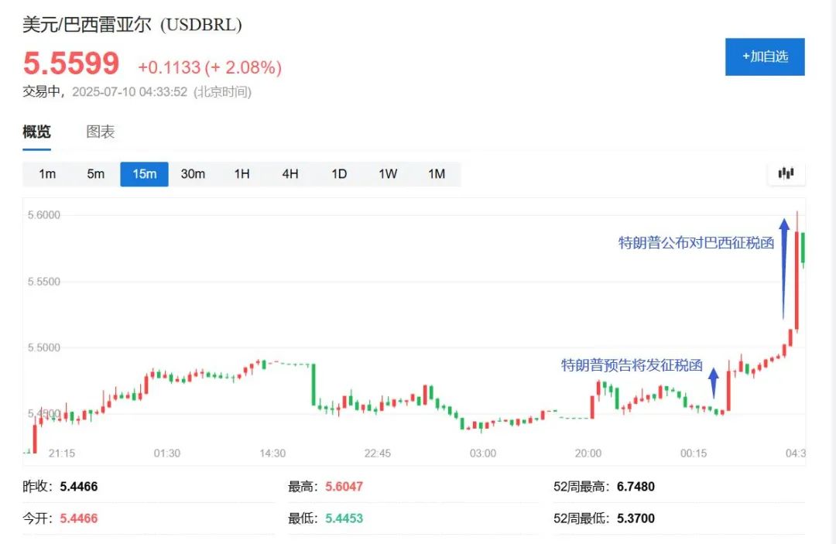
Task: Select the 1m timeframe
Action: click(x=46, y=174)
